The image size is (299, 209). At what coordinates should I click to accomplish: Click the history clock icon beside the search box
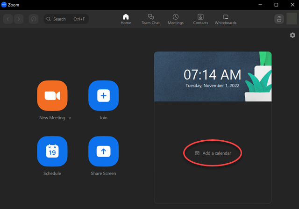34,19
